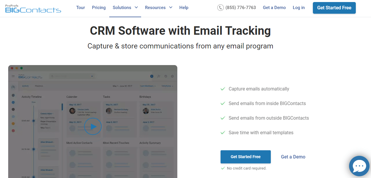Open the ProProfs BIGContacts logo homepage link
This screenshot has width=371, height=178.
[x=33, y=8]
